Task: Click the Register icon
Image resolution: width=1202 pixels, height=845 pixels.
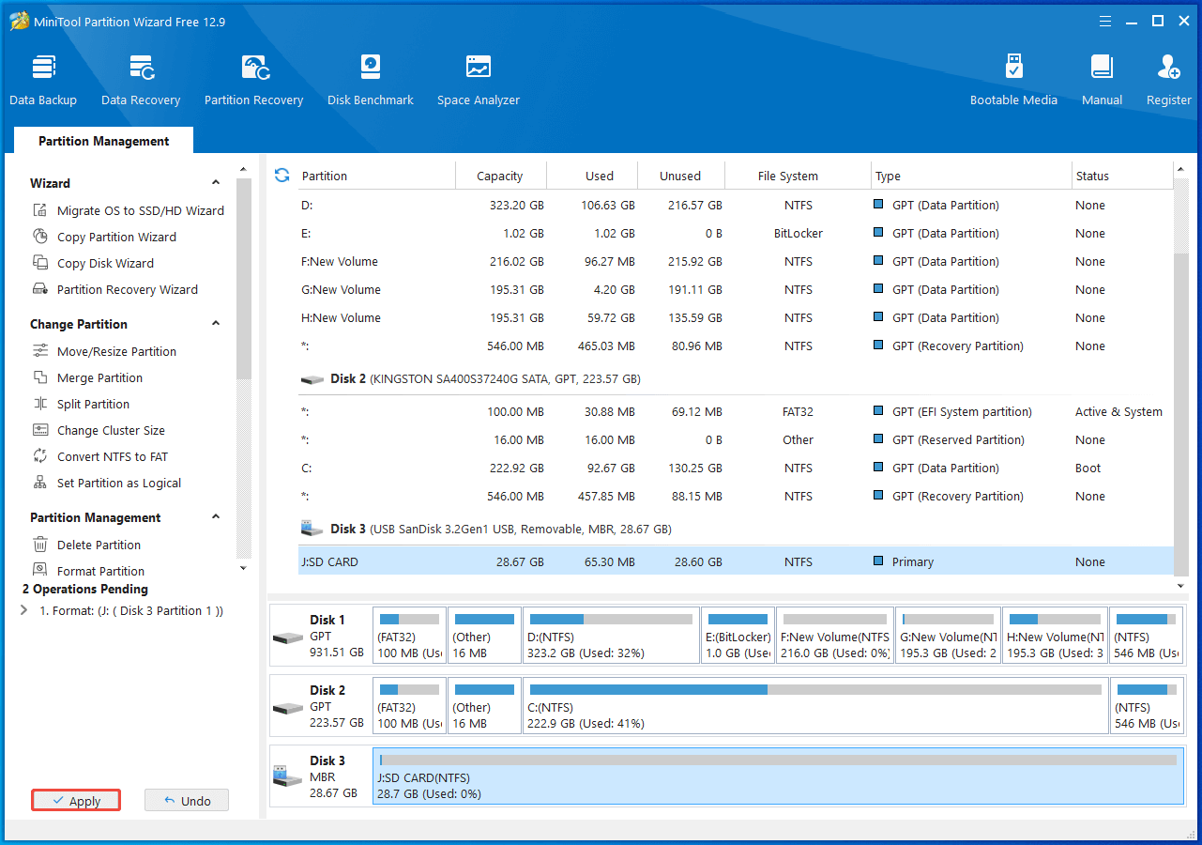Action: click(x=1168, y=78)
